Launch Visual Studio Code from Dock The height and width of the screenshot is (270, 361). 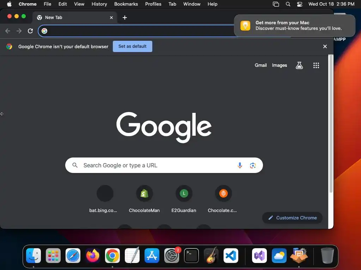click(x=231, y=256)
